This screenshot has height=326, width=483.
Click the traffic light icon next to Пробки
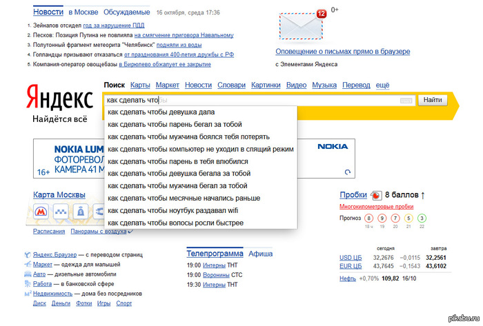click(376, 195)
